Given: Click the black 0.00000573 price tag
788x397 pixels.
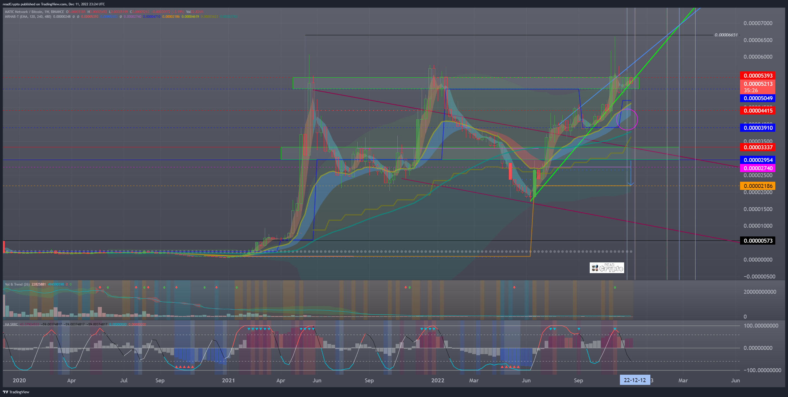Looking at the screenshot, I should (758, 241).
